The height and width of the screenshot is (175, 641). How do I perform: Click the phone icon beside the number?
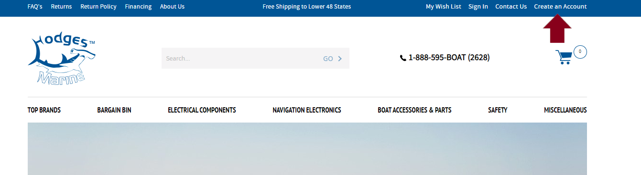pyautogui.click(x=403, y=58)
